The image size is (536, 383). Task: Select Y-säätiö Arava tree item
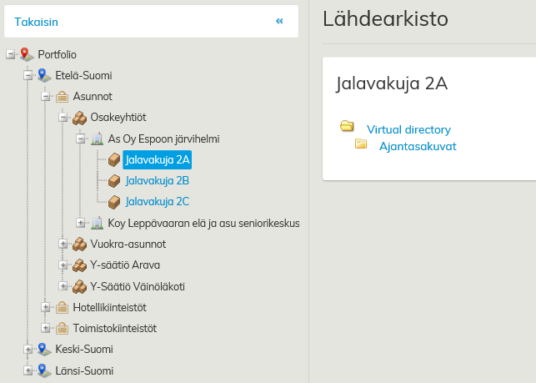pos(125,265)
